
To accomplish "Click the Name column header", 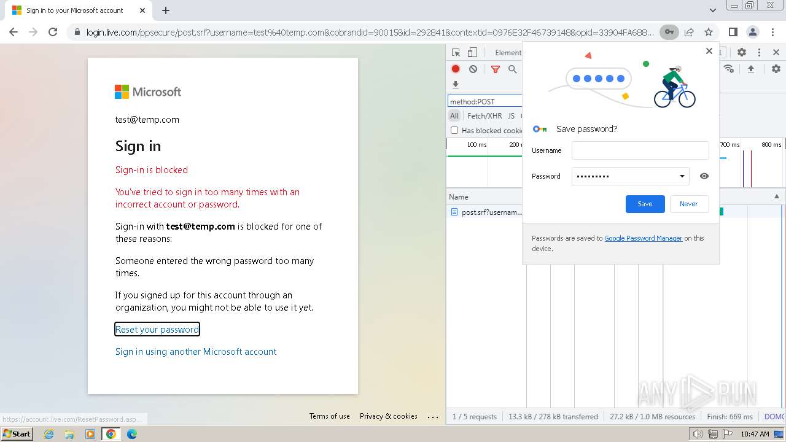I will click(x=459, y=197).
